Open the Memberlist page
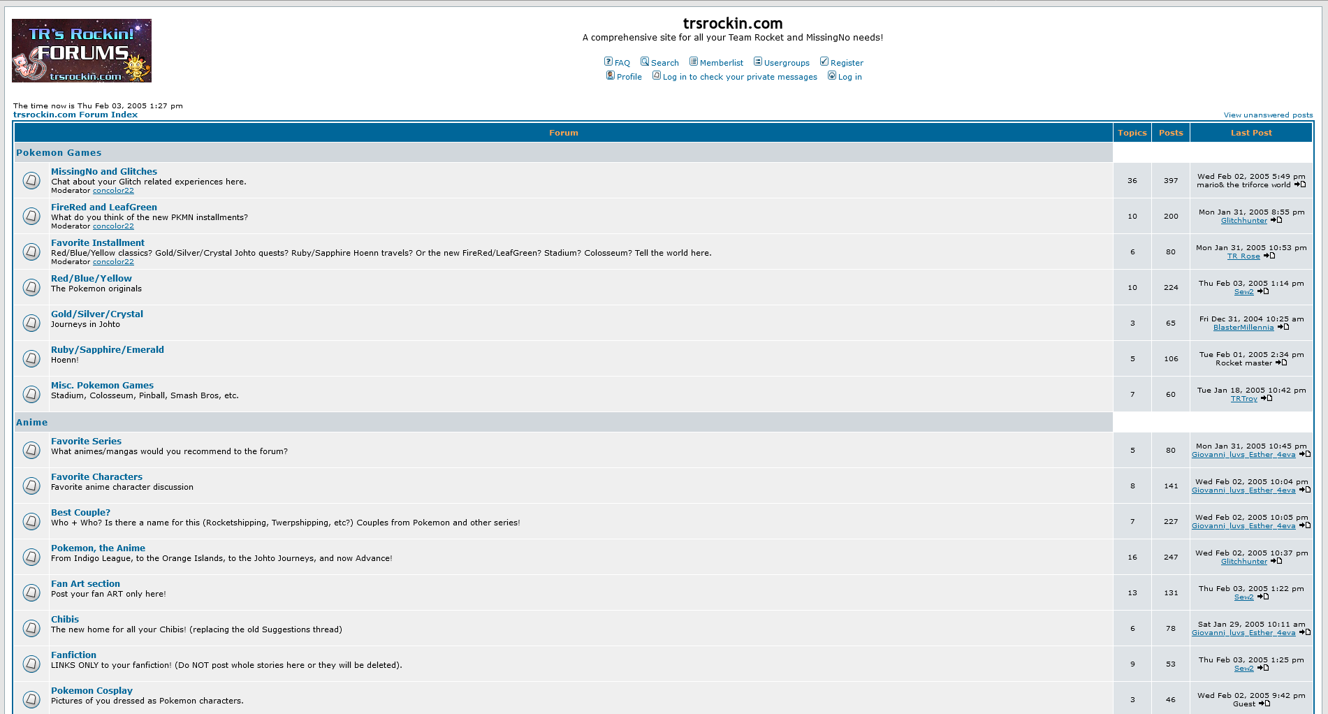This screenshot has height=714, width=1328. (x=722, y=63)
